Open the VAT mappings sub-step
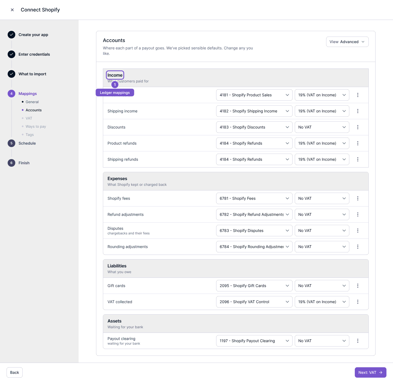Viewport: 393px width, 382px height. point(29,118)
